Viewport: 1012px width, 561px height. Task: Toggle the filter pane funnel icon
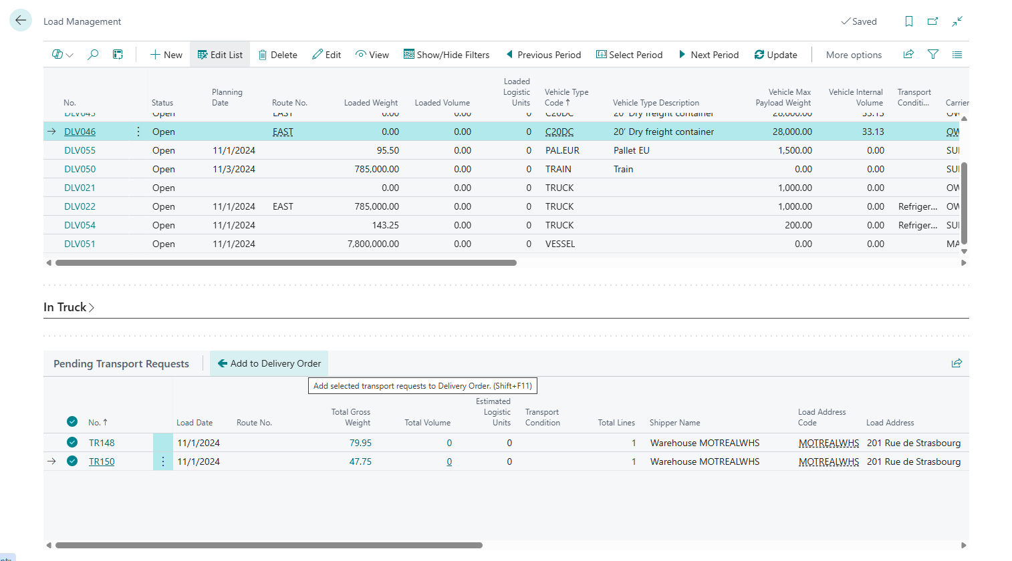tap(933, 55)
